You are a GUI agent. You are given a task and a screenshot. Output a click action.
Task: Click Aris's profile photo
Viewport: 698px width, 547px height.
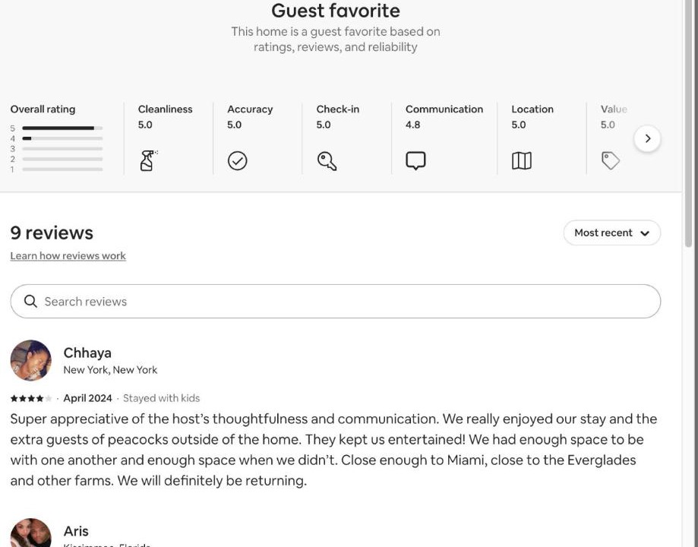31,535
